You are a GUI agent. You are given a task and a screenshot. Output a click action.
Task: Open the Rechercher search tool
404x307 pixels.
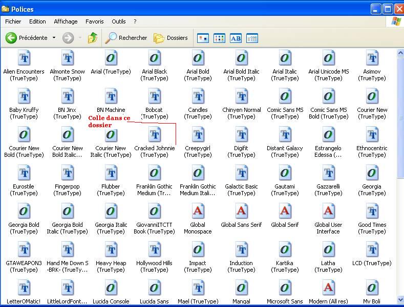tap(126, 38)
